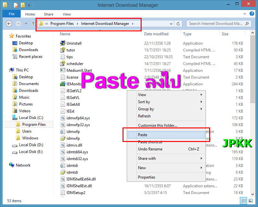Switch to Large icons view in status bar

pos(251,201)
